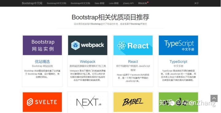Image resolution: width=221 pixels, height=113 pixels.
Task: Click the Next.js banner image
Action: 88,102
